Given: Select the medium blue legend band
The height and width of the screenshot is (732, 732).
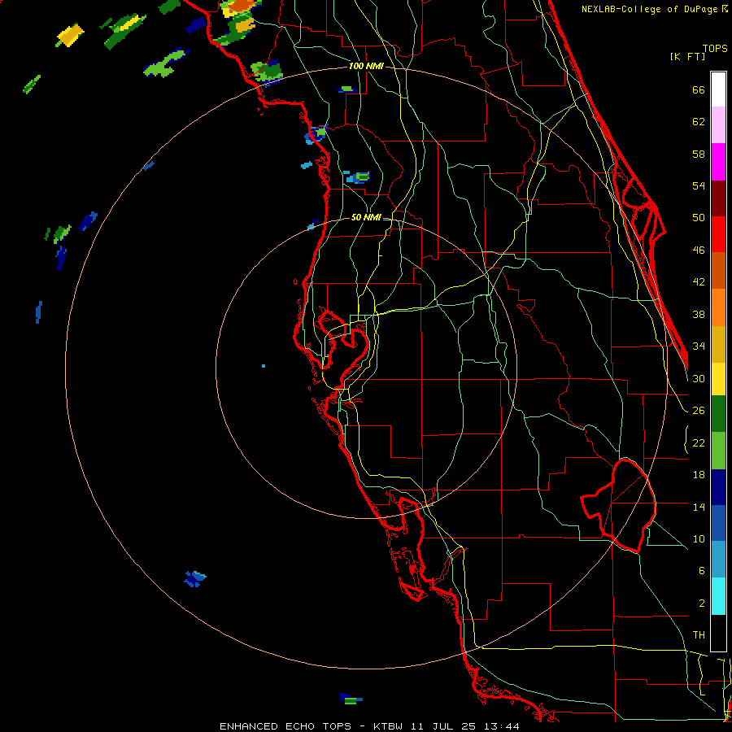Looking at the screenshot, I should tap(718, 523).
